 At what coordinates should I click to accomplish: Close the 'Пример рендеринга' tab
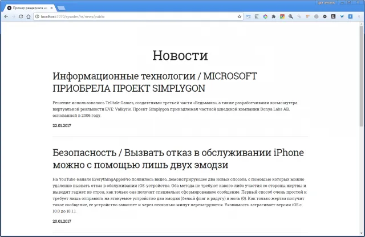pyautogui.click(x=51, y=8)
